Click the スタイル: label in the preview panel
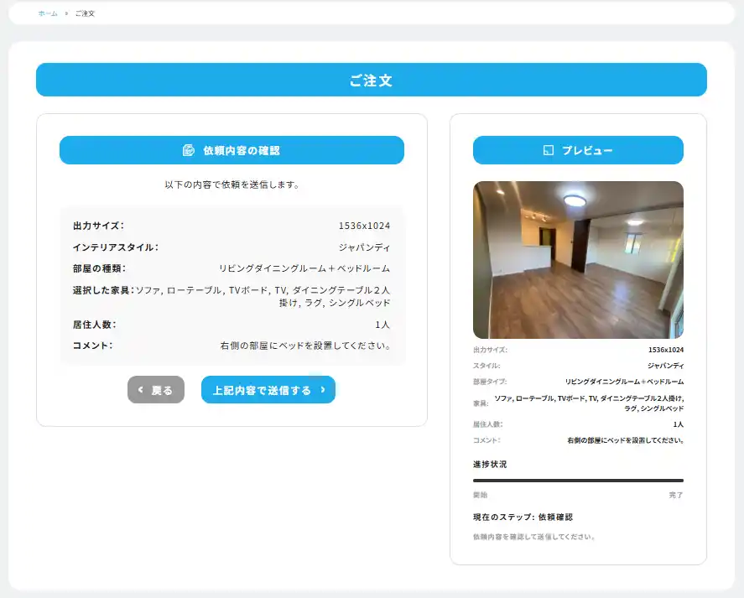Screen dimensions: 744x598 click(x=486, y=366)
